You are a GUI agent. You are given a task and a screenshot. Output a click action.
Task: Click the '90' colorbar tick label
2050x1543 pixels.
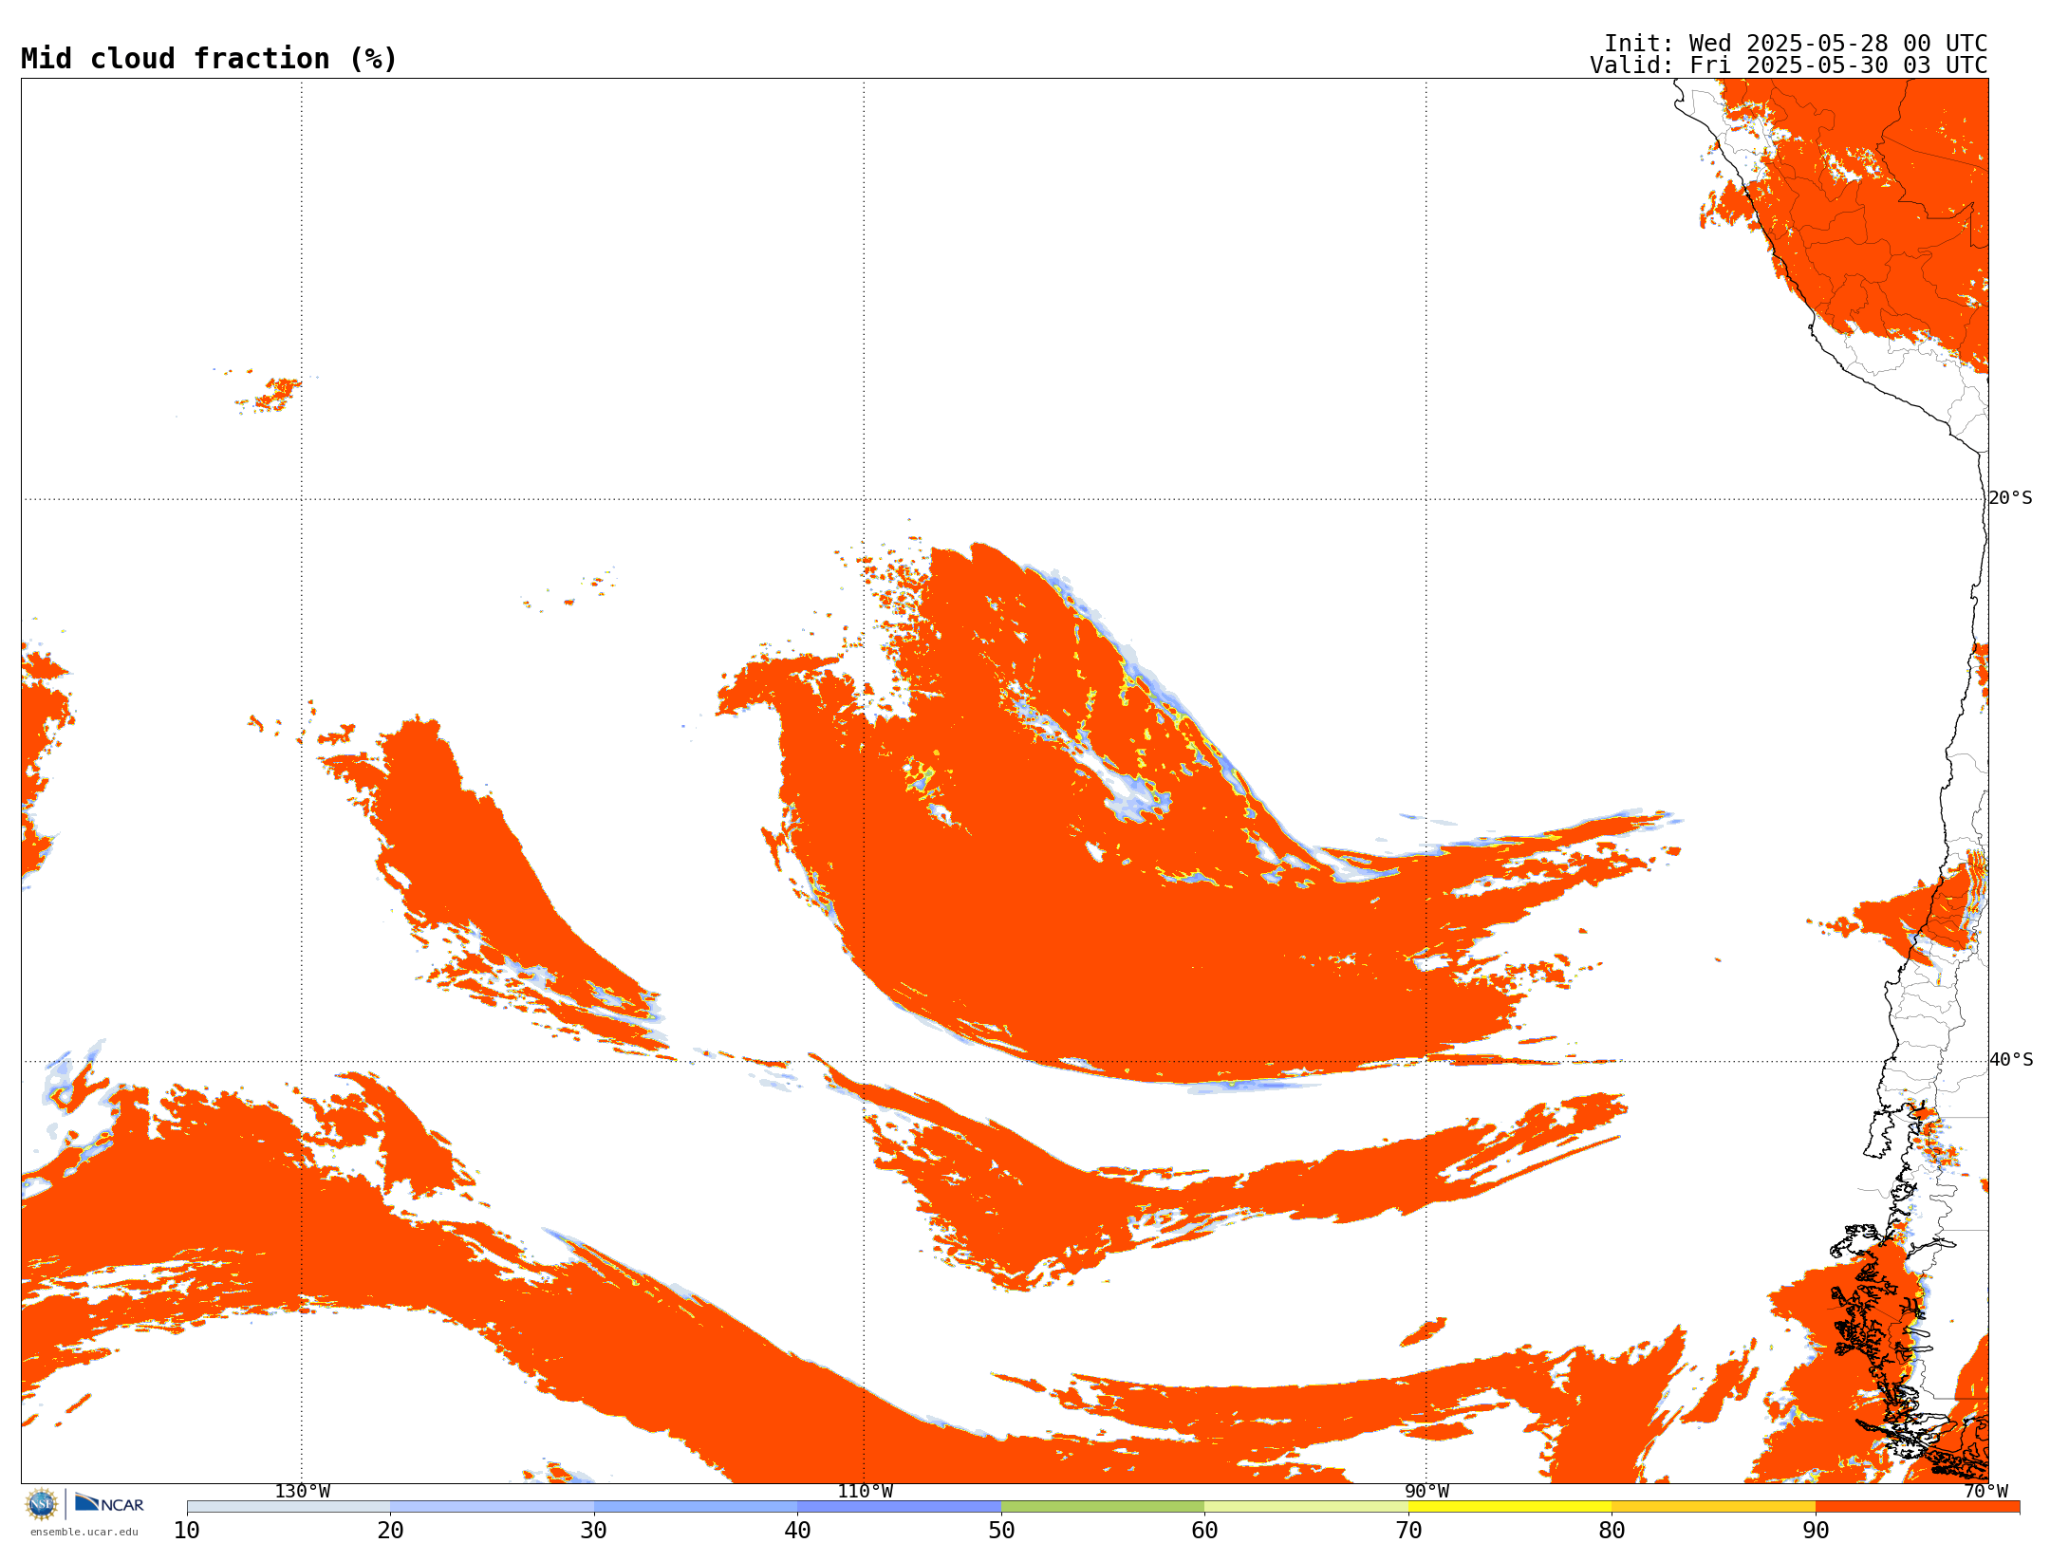click(1816, 1531)
